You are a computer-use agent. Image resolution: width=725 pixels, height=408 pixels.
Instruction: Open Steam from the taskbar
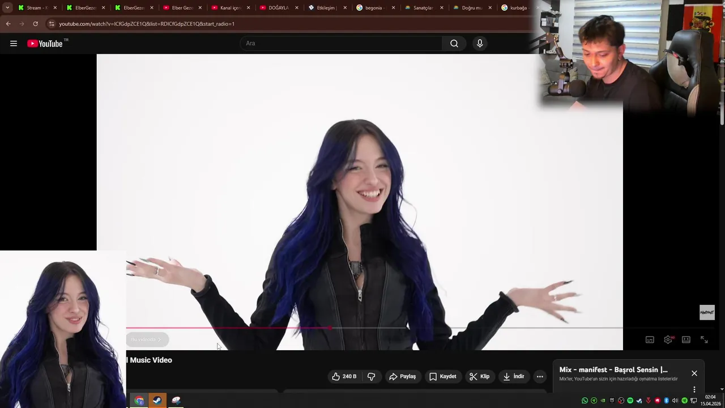pyautogui.click(x=157, y=401)
